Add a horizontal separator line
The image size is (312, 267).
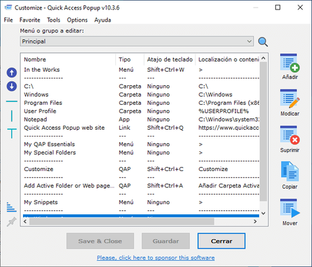[12, 101]
